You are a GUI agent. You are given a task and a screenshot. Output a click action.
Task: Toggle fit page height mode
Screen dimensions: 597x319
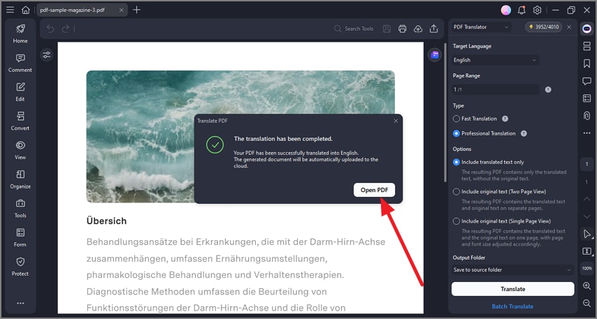pos(587,251)
